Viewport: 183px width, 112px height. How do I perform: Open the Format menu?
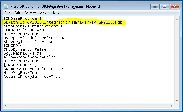30,13
